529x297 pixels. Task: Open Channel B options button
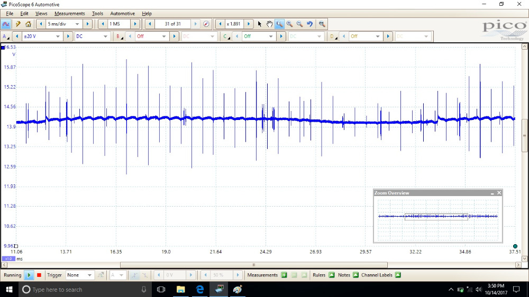pos(120,36)
